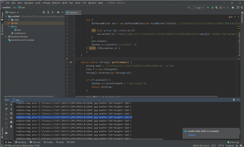Close the aaa.java editor tab
This screenshot has width=244, height=147.
[x=79, y=12]
